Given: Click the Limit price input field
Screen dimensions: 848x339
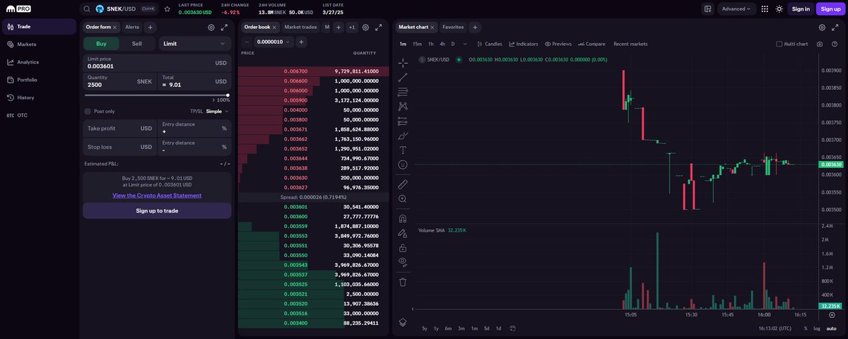Looking at the screenshot, I should (157, 63).
